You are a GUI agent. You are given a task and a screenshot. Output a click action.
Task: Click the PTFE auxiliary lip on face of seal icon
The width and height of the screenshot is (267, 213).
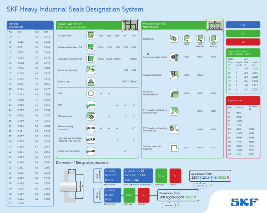(174, 129)
